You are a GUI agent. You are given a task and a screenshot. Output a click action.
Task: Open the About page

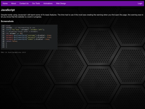13,3
